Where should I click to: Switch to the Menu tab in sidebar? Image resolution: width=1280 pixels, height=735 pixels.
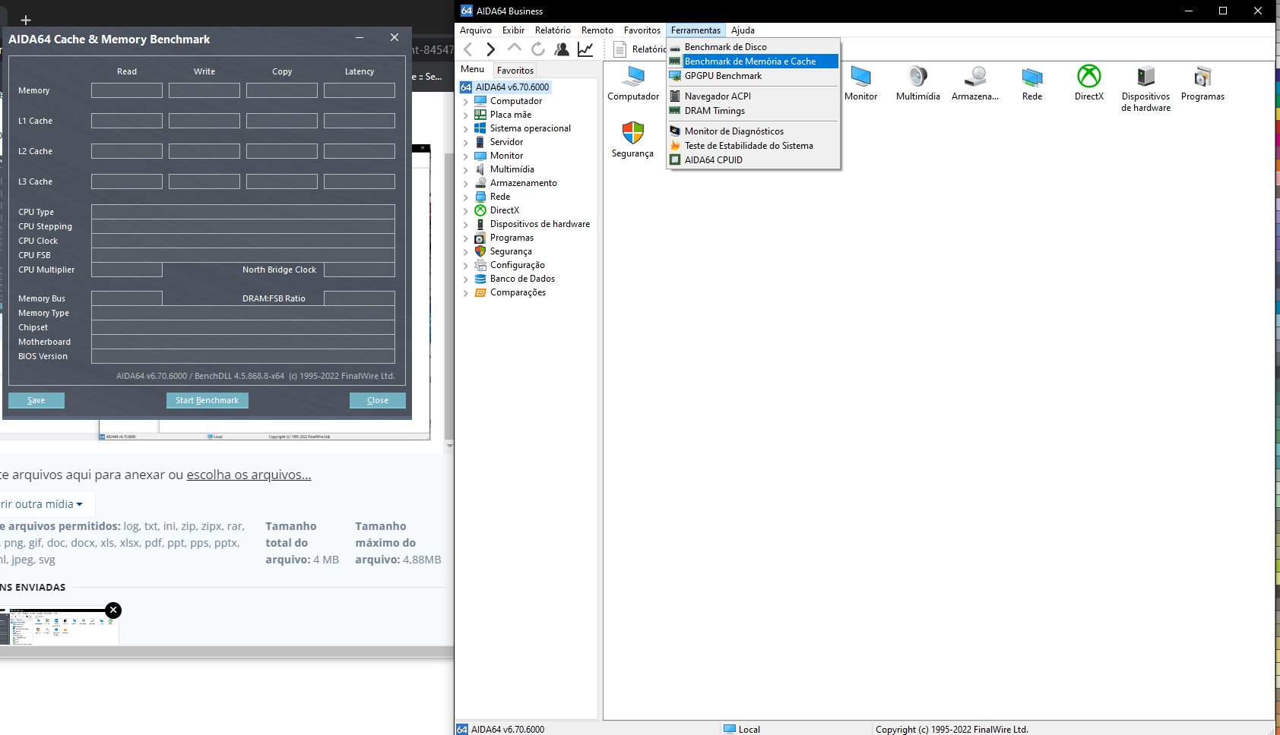(472, 69)
